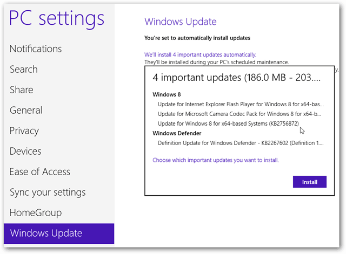Select Sync your settings option

coord(48,193)
